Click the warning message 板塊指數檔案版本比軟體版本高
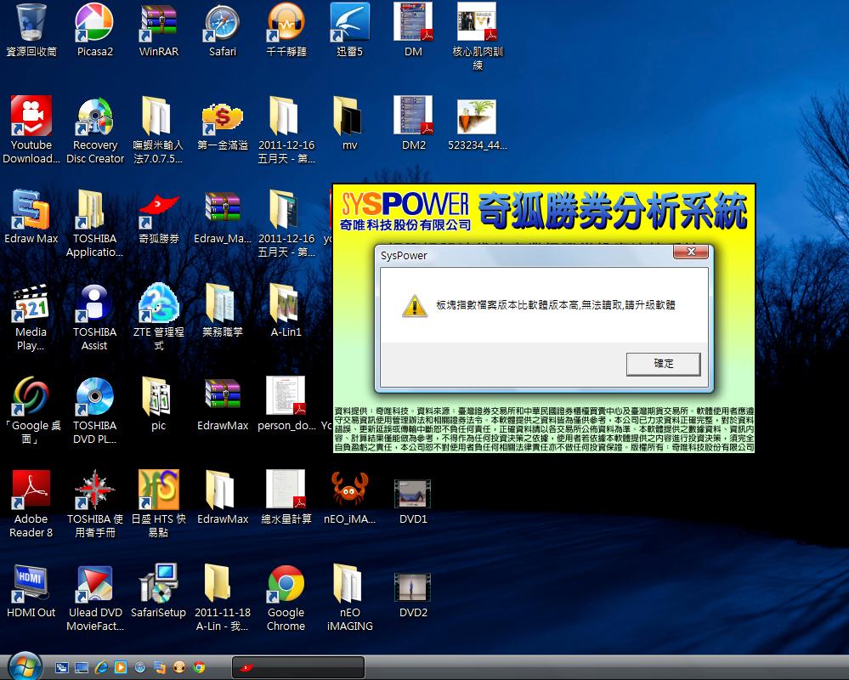849x680 pixels. pyautogui.click(x=556, y=305)
